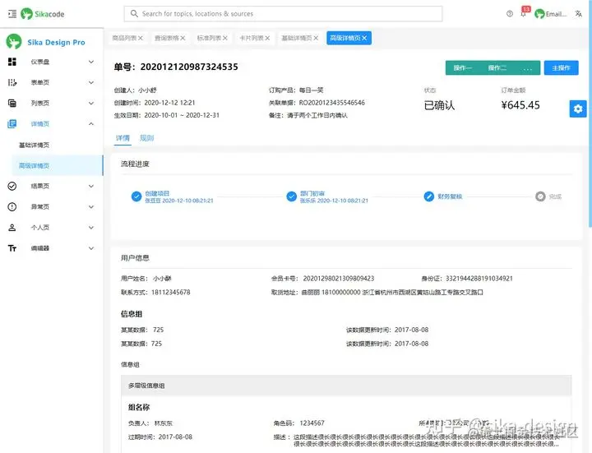Expand the 仪表盘 menu chevron

[x=91, y=62]
